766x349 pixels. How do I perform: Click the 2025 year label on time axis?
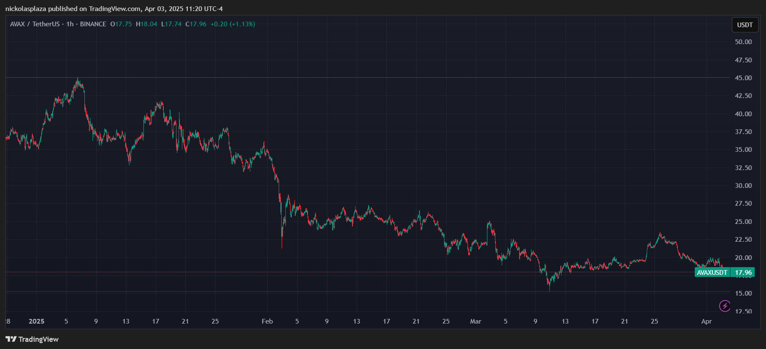[x=36, y=321]
